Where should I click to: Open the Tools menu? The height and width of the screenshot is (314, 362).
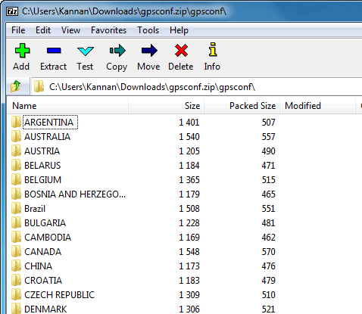coord(148,30)
